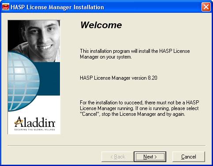Click the 'HASP License Manager Installation' title text
213x166 pixels.
click(x=57, y=7)
